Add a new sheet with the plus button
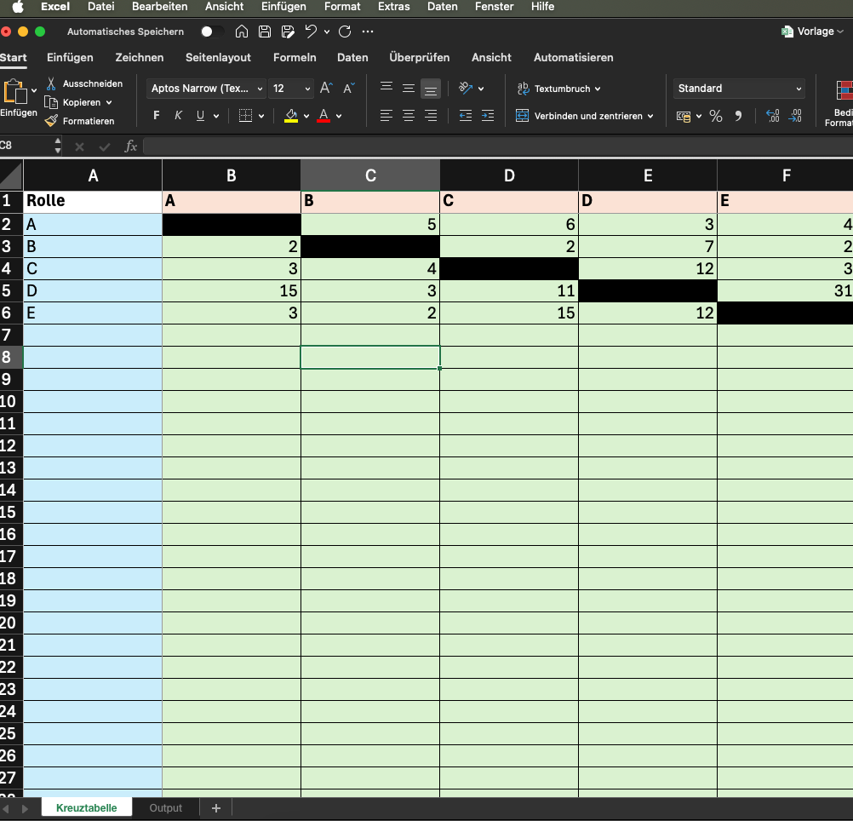Image resolution: width=853 pixels, height=821 pixels. (216, 808)
